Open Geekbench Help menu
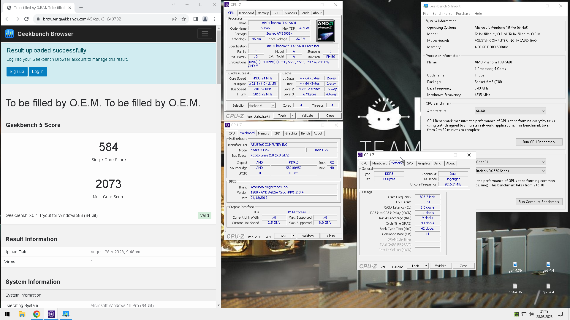The width and height of the screenshot is (570, 320). coord(478,14)
